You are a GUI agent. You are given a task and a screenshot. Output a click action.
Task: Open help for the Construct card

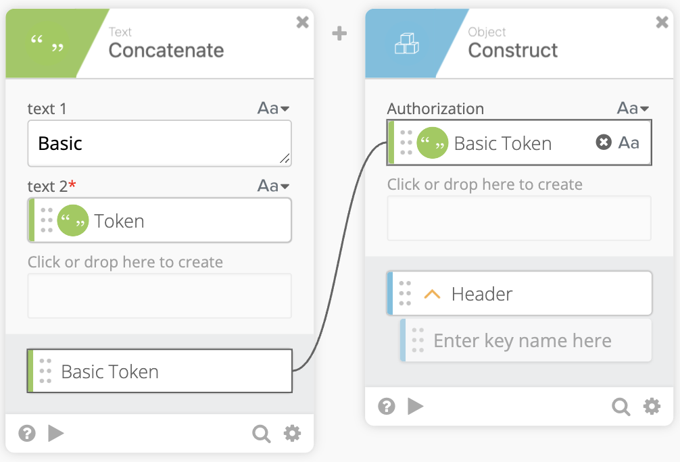[x=387, y=406]
